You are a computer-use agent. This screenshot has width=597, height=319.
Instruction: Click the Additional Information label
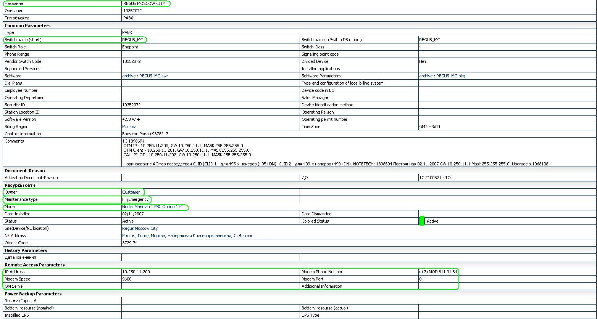coord(322,286)
